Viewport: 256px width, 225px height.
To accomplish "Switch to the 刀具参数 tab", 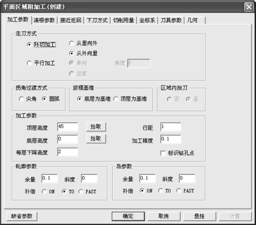I will point(171,20).
